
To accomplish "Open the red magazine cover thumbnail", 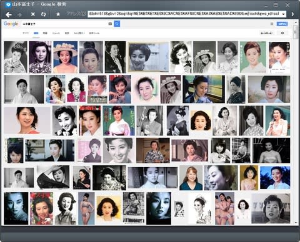I will (x=41, y=208).
